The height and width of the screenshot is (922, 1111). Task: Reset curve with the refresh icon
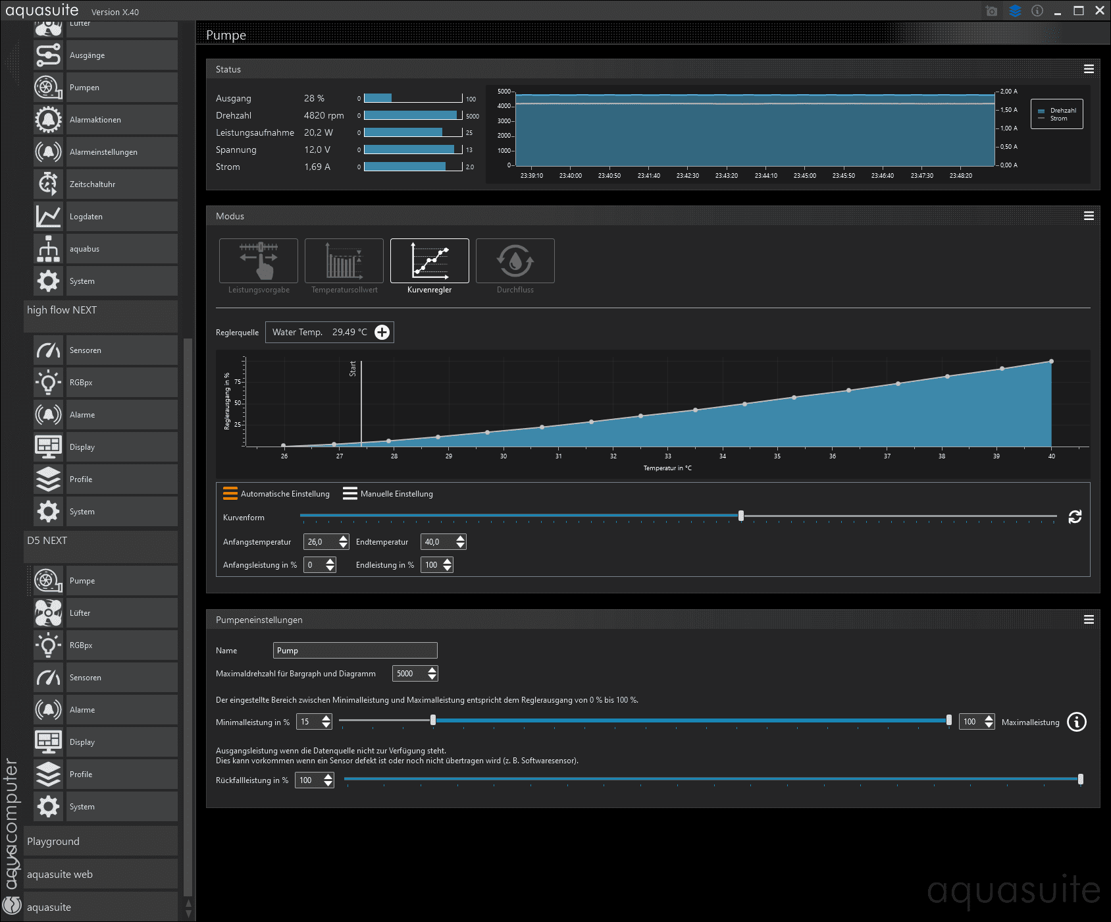1075,517
